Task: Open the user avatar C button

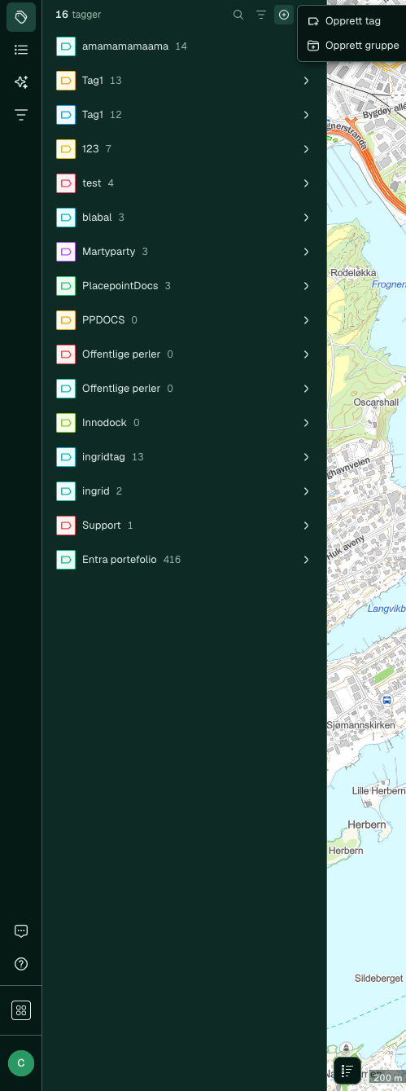Action: (x=21, y=1063)
